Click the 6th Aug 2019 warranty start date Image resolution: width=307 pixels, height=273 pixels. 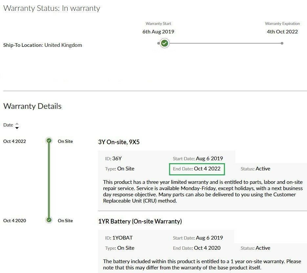tap(158, 32)
